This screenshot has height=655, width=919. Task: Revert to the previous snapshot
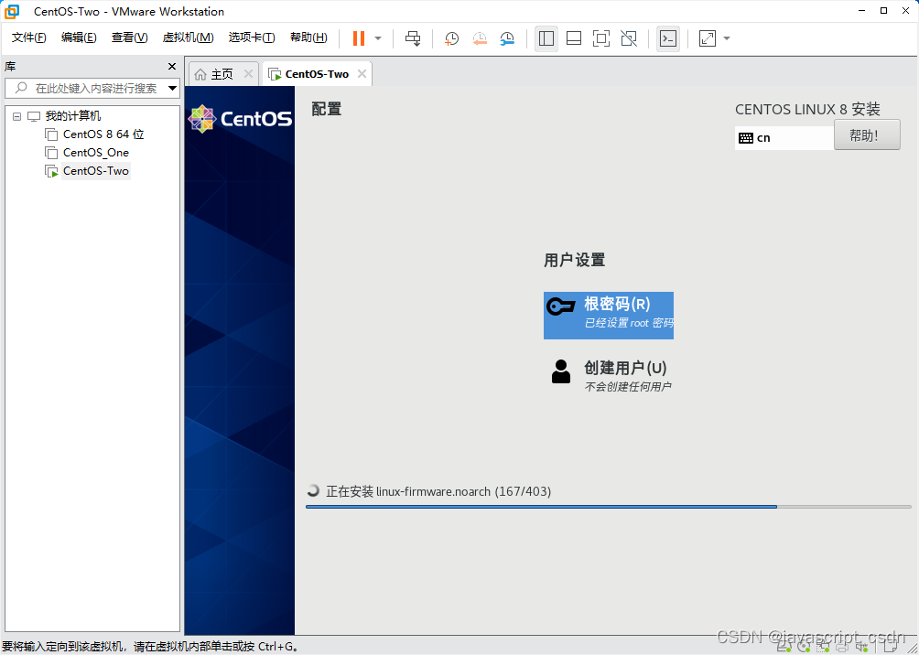click(x=480, y=38)
